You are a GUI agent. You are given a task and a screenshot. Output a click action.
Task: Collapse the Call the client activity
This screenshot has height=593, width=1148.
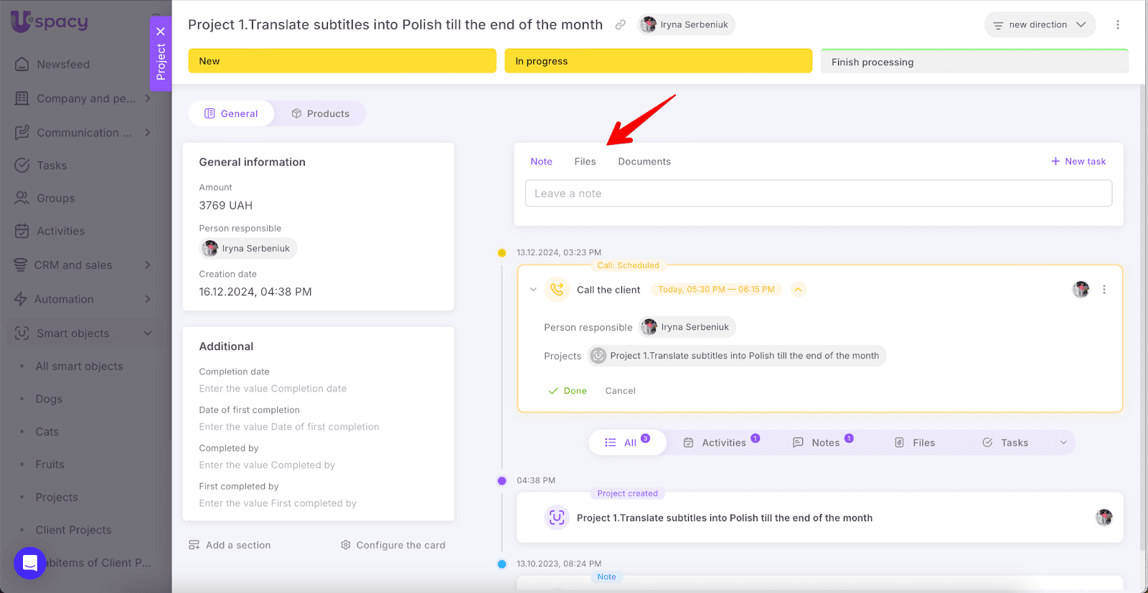[533, 290]
